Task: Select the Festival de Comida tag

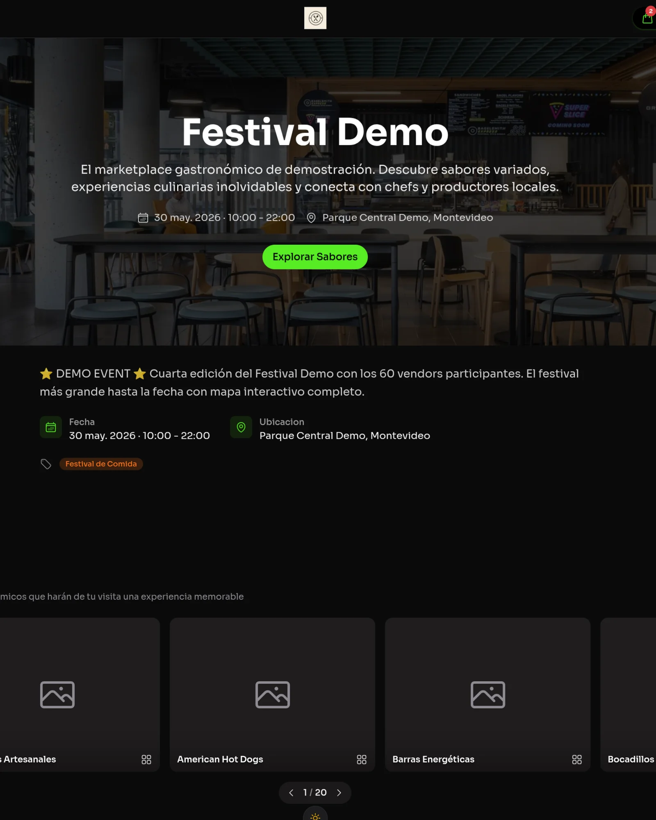Action: 101,464
